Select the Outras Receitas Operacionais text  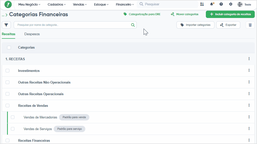pos(41,94)
